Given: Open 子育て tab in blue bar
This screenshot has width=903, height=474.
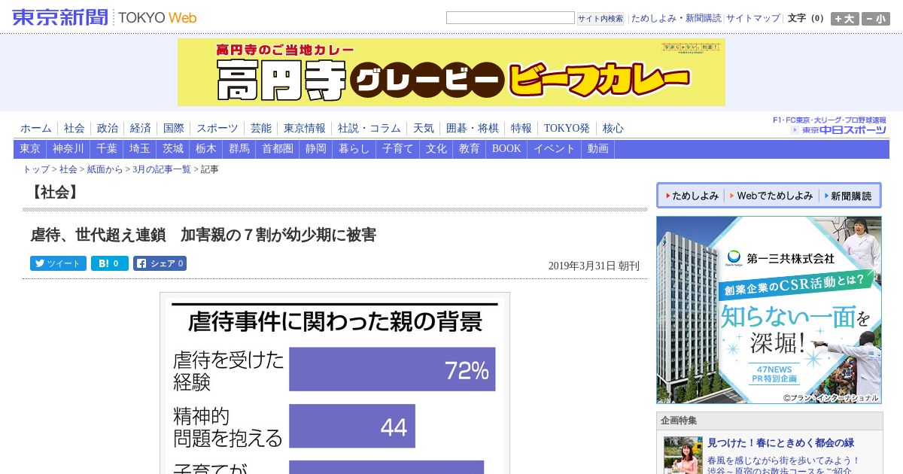Looking at the screenshot, I should tap(398, 149).
